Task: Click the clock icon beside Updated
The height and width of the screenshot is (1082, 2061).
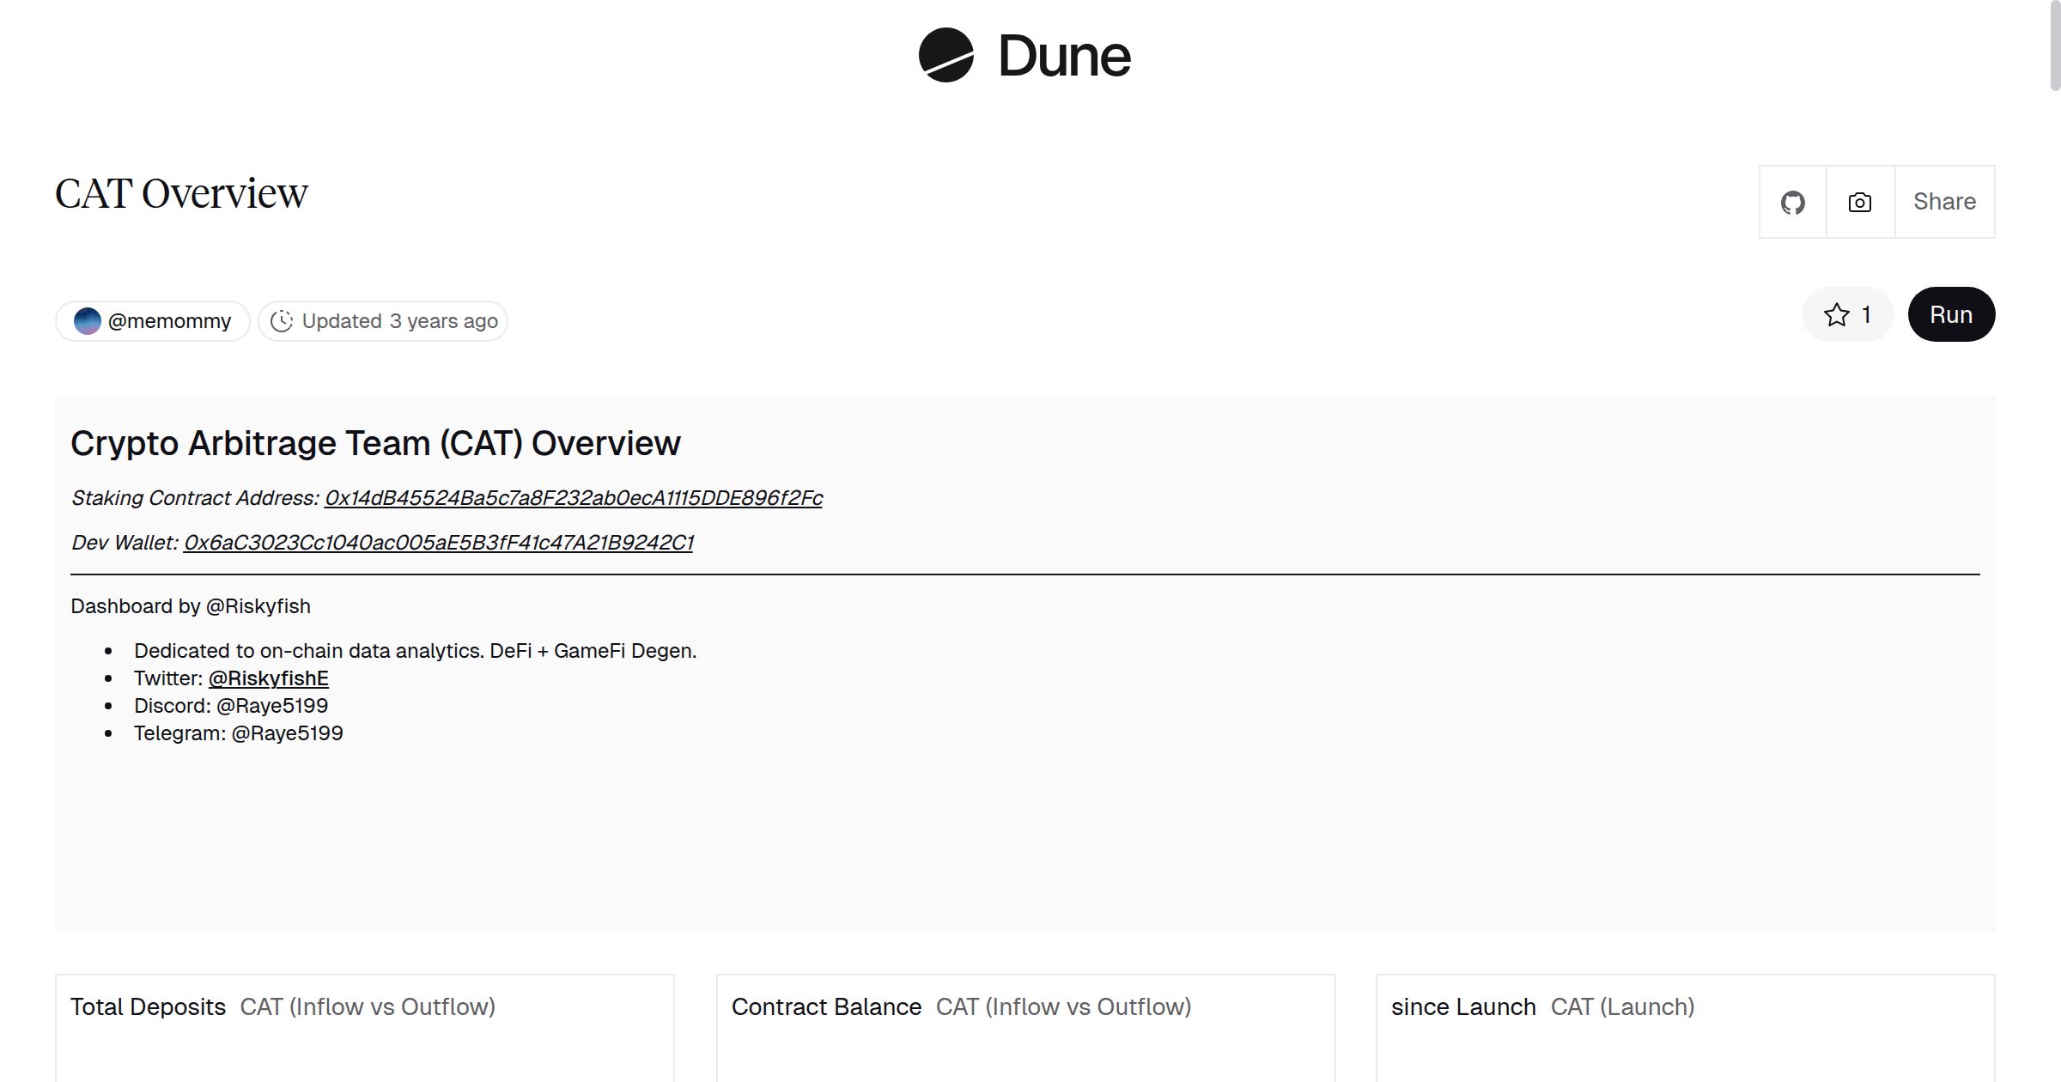Action: point(282,321)
